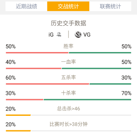Click the 比赛时长>38分钟 progress bar

[68, 131]
